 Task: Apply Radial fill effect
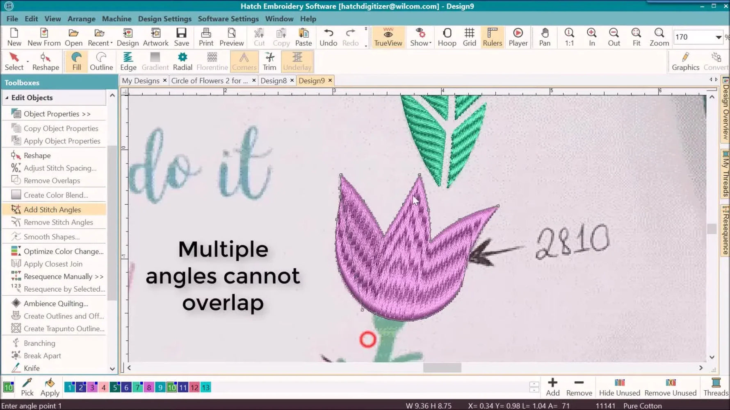click(182, 61)
